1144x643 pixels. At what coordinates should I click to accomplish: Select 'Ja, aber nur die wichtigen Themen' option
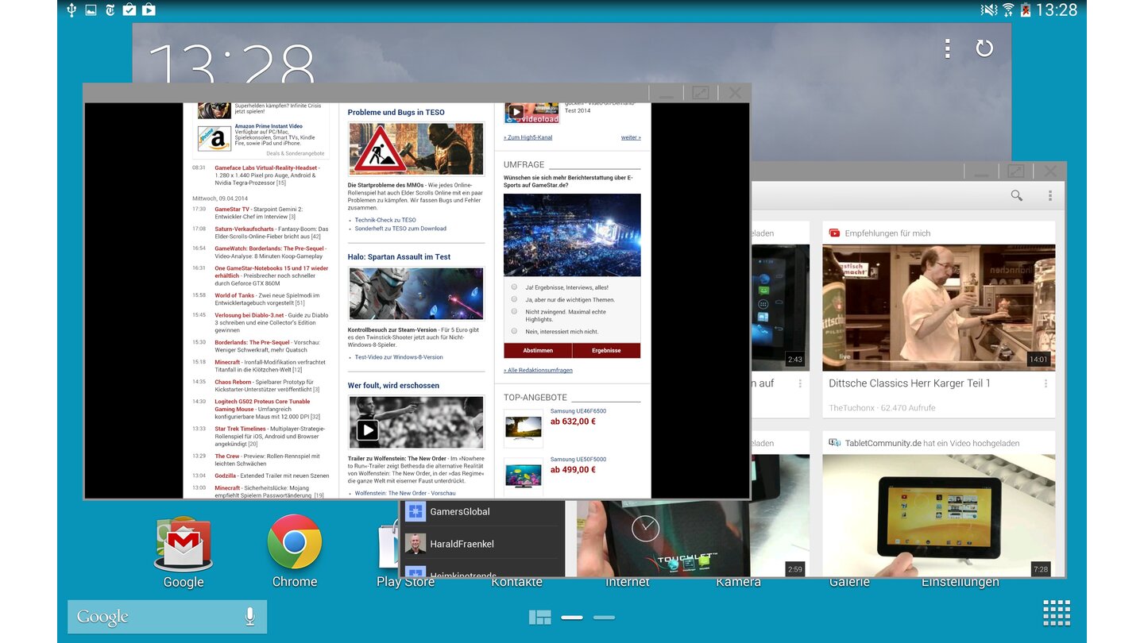[x=514, y=299]
